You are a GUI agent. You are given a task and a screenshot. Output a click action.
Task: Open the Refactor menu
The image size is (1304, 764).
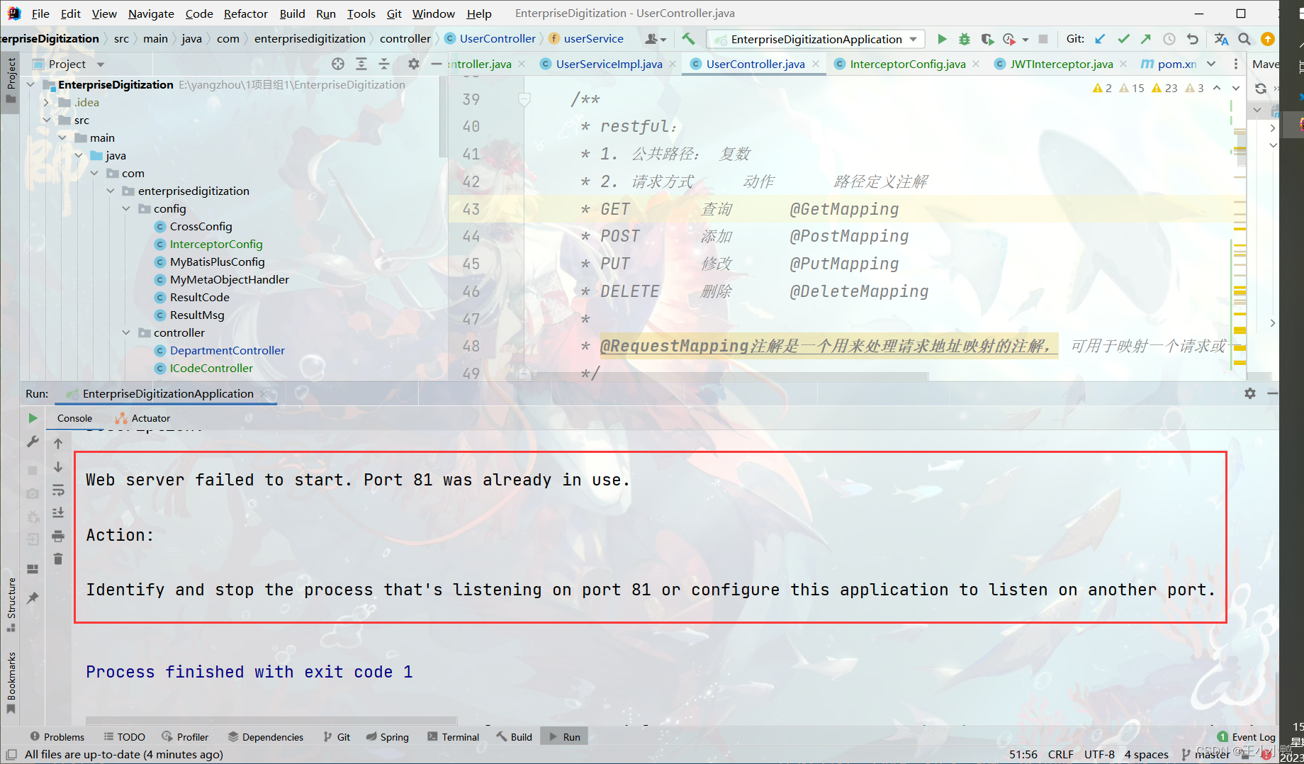pos(245,13)
